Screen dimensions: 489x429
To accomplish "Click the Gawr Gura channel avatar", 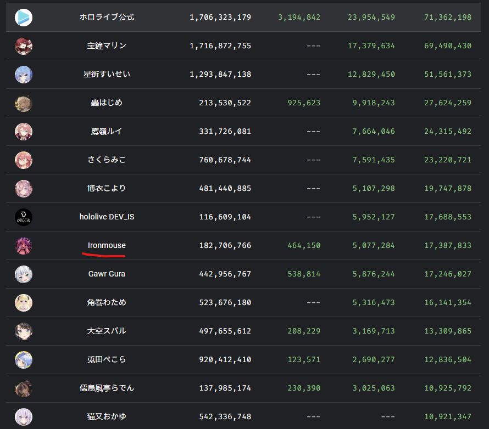I will point(24,274).
